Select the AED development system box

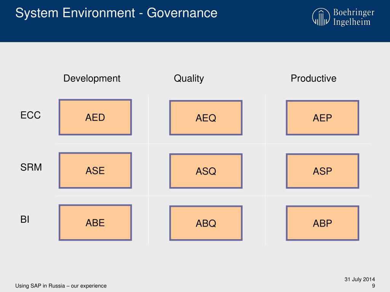95,117
